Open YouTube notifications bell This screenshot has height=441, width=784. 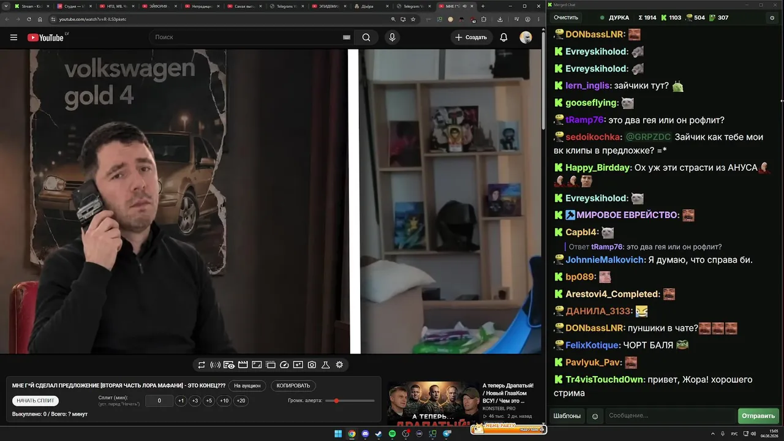click(503, 37)
